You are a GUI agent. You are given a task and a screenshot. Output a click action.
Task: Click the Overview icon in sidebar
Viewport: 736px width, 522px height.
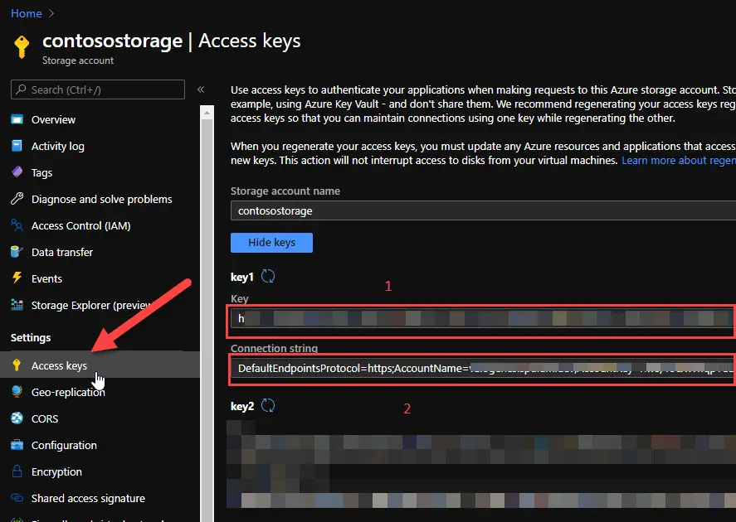click(17, 119)
